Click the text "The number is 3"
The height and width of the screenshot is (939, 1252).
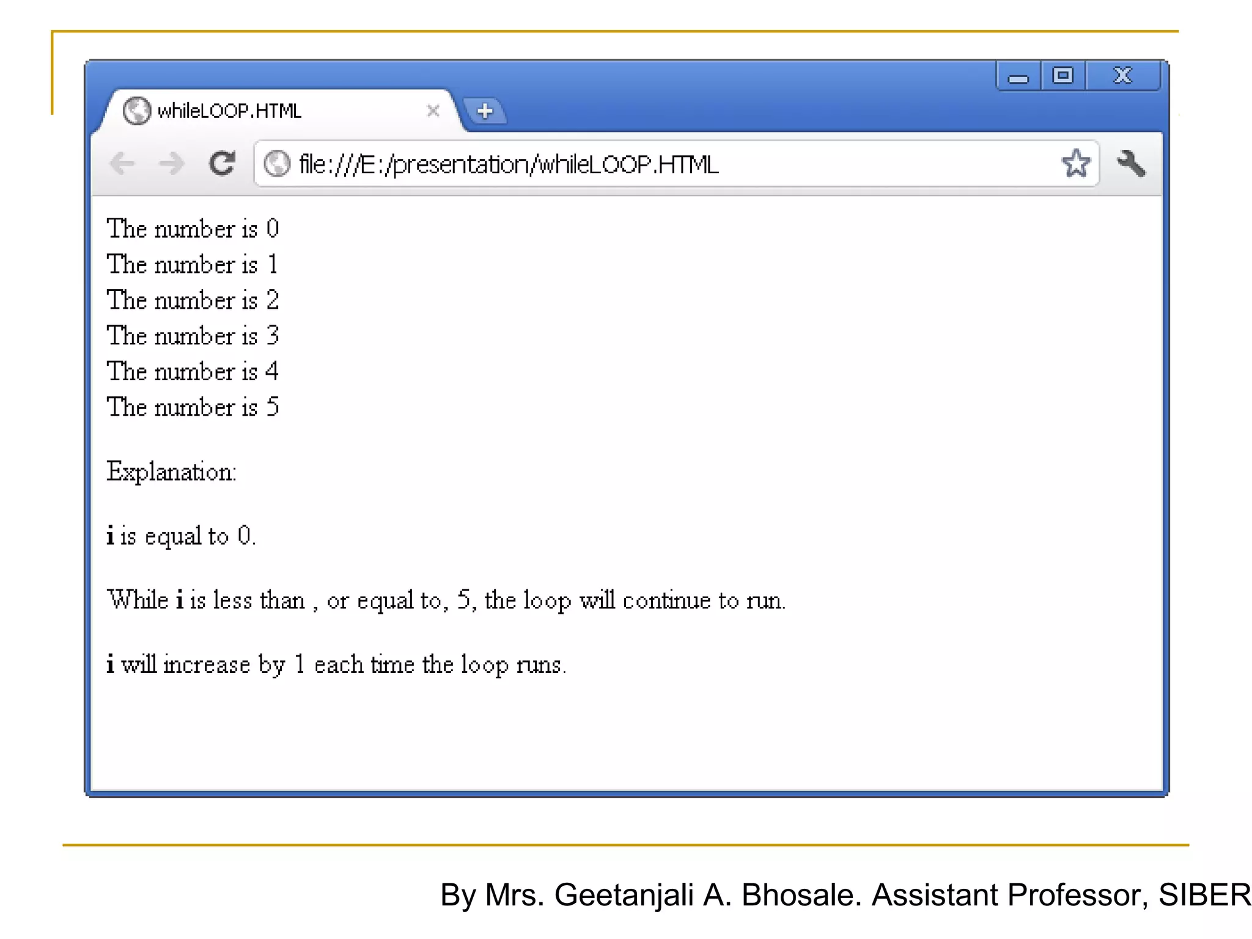193,336
